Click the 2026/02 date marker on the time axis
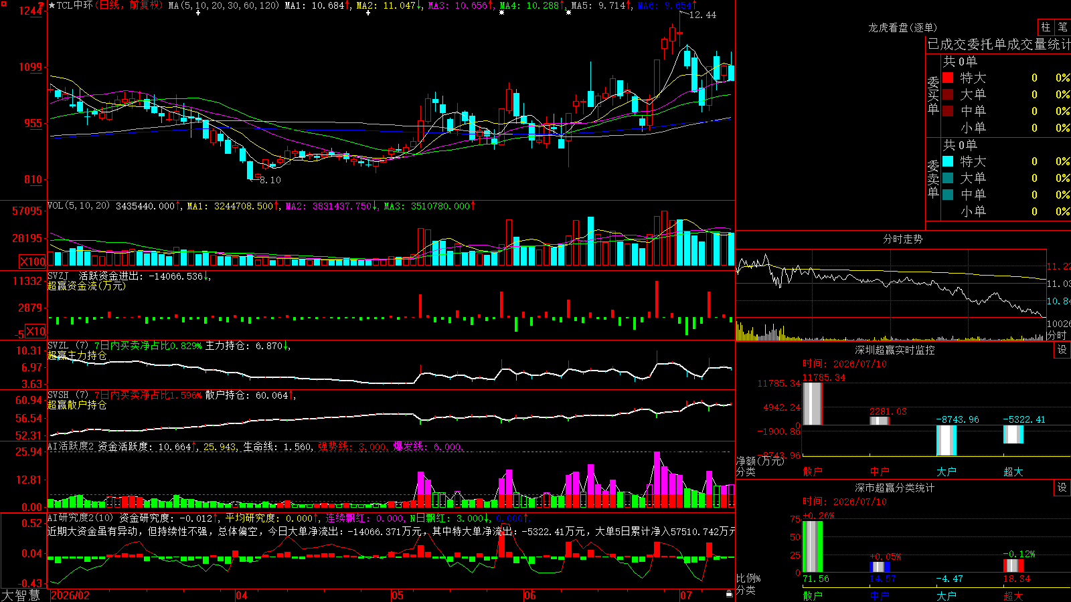The width and height of the screenshot is (1071, 602). (70, 595)
